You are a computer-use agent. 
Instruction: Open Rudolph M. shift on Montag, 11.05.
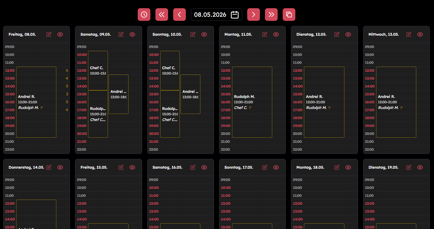point(252,102)
